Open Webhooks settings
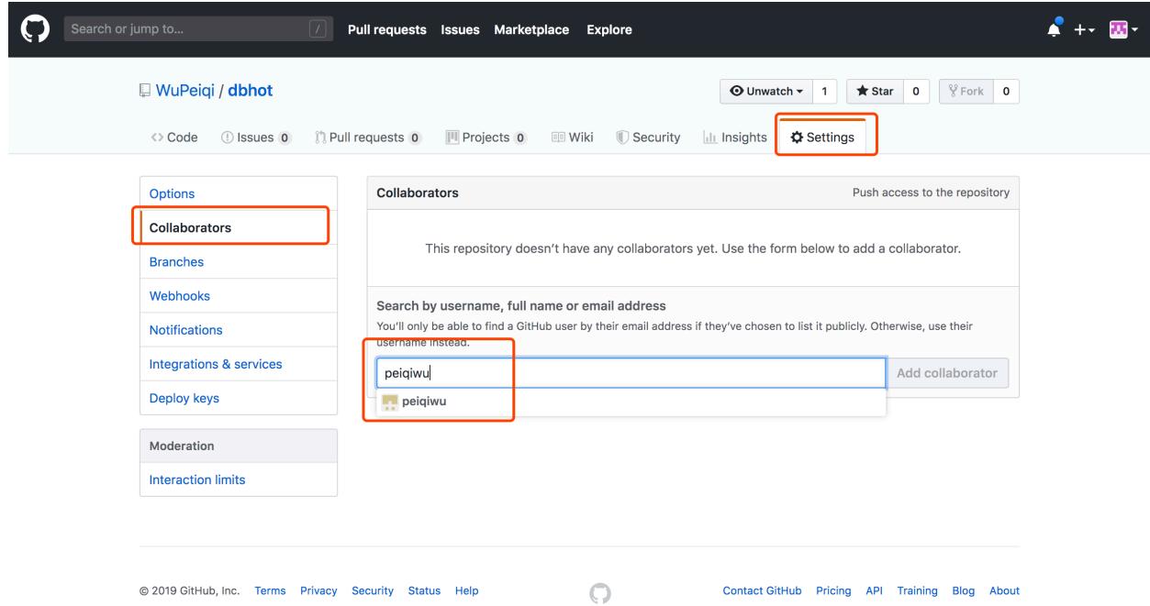Screen dimensions: 1150x606 tap(239, 296)
